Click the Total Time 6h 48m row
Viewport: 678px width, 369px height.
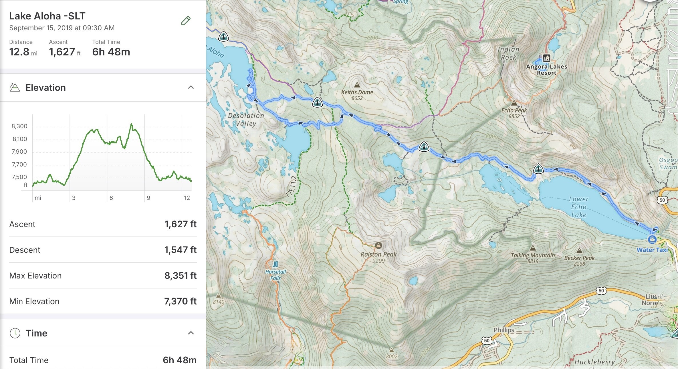[x=103, y=360]
